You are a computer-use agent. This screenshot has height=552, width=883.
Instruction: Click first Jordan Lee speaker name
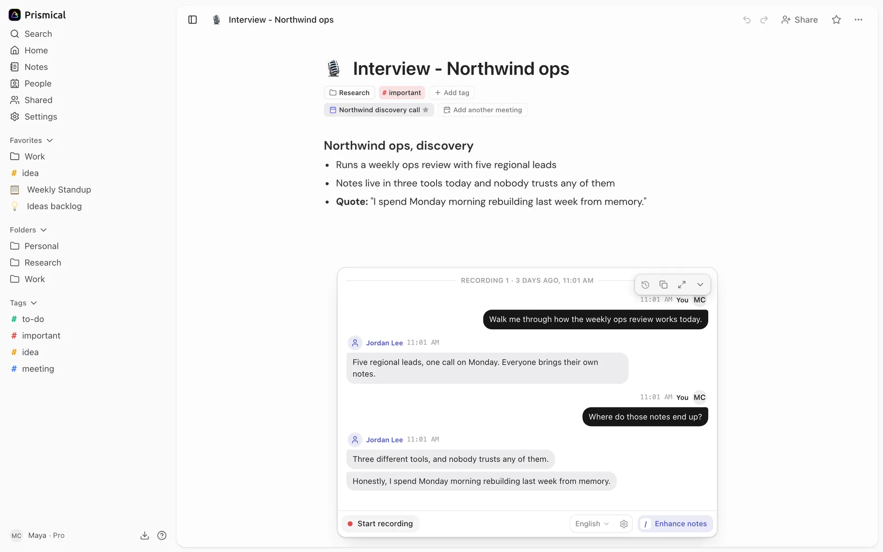click(384, 343)
